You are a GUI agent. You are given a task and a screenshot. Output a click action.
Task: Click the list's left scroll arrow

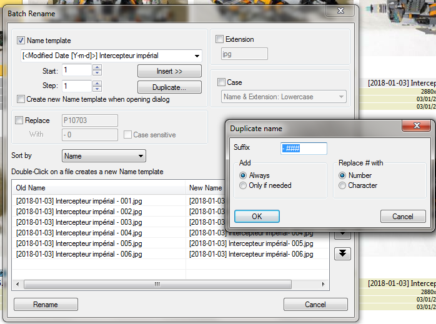pos(17,284)
